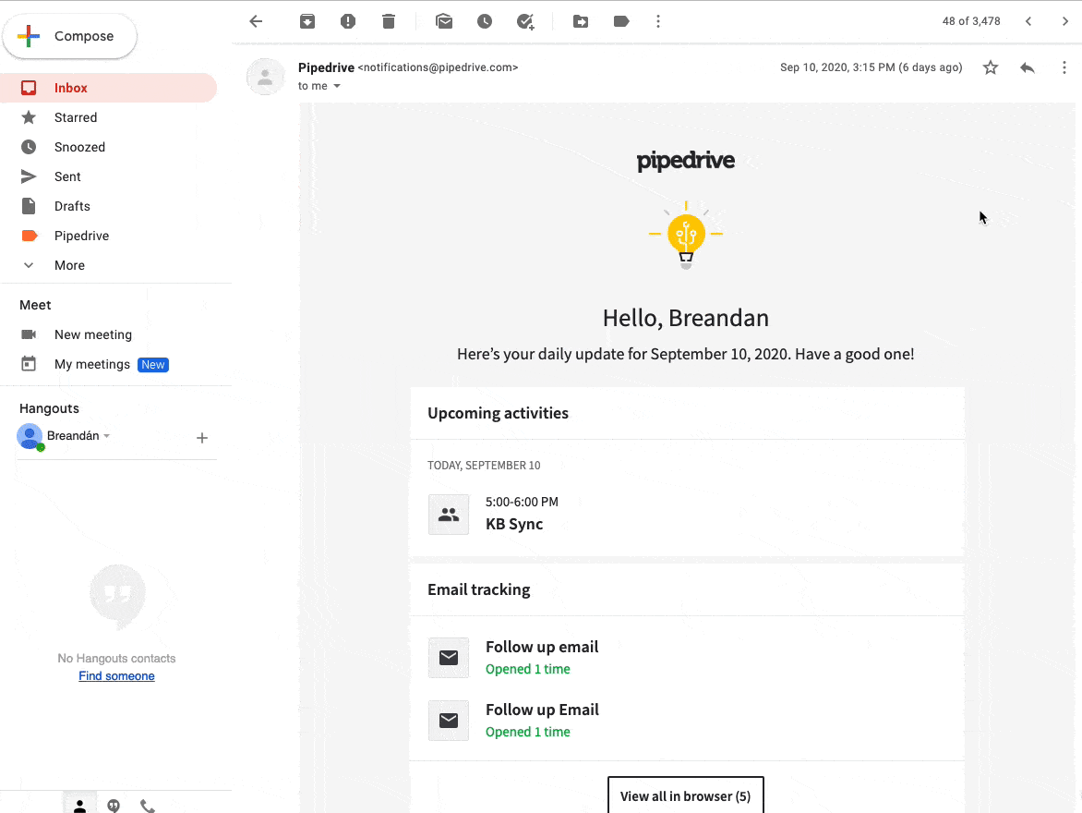The image size is (1082, 813).
Task: Reply to the Pipedrive message
Action: tap(1028, 67)
